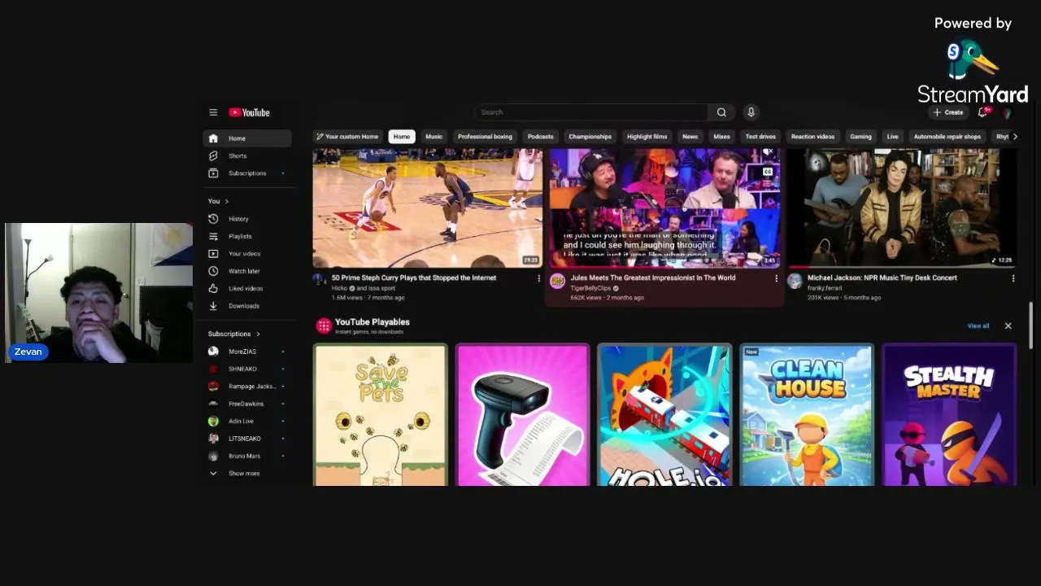This screenshot has width=1041, height=586.
Task: Click the franky.ferrari channel avatar
Action: click(795, 281)
